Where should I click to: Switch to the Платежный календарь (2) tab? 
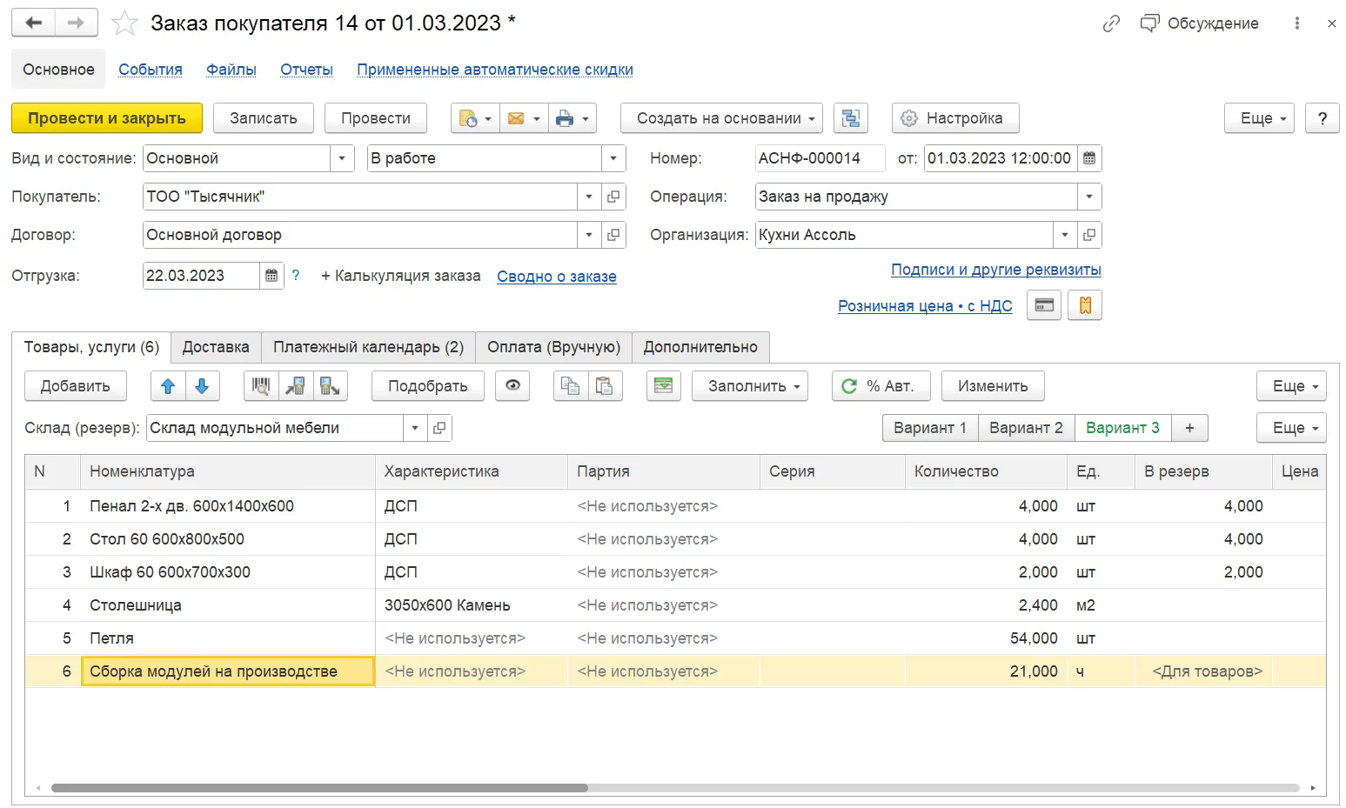[x=368, y=347]
